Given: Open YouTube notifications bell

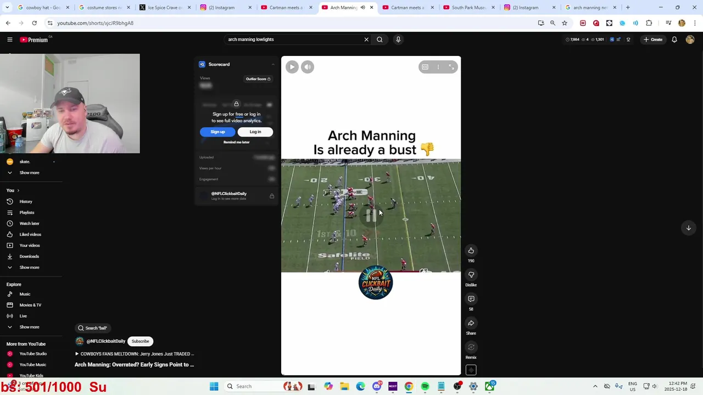Looking at the screenshot, I should pyautogui.click(x=674, y=39).
